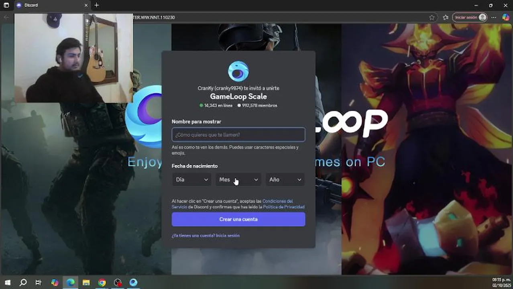The width and height of the screenshot is (513, 289).
Task: Click the 'Fecha de nacimiento' label
Action: point(195,166)
